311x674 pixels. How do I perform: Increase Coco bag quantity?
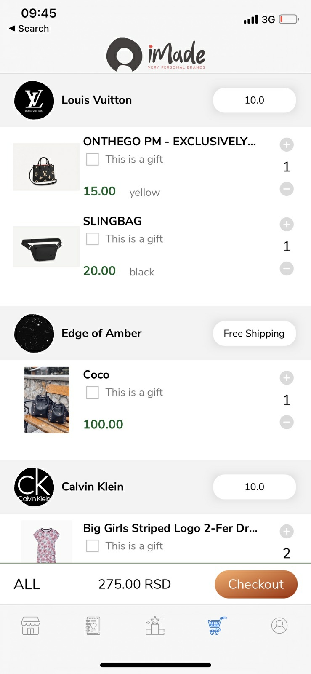(x=287, y=378)
